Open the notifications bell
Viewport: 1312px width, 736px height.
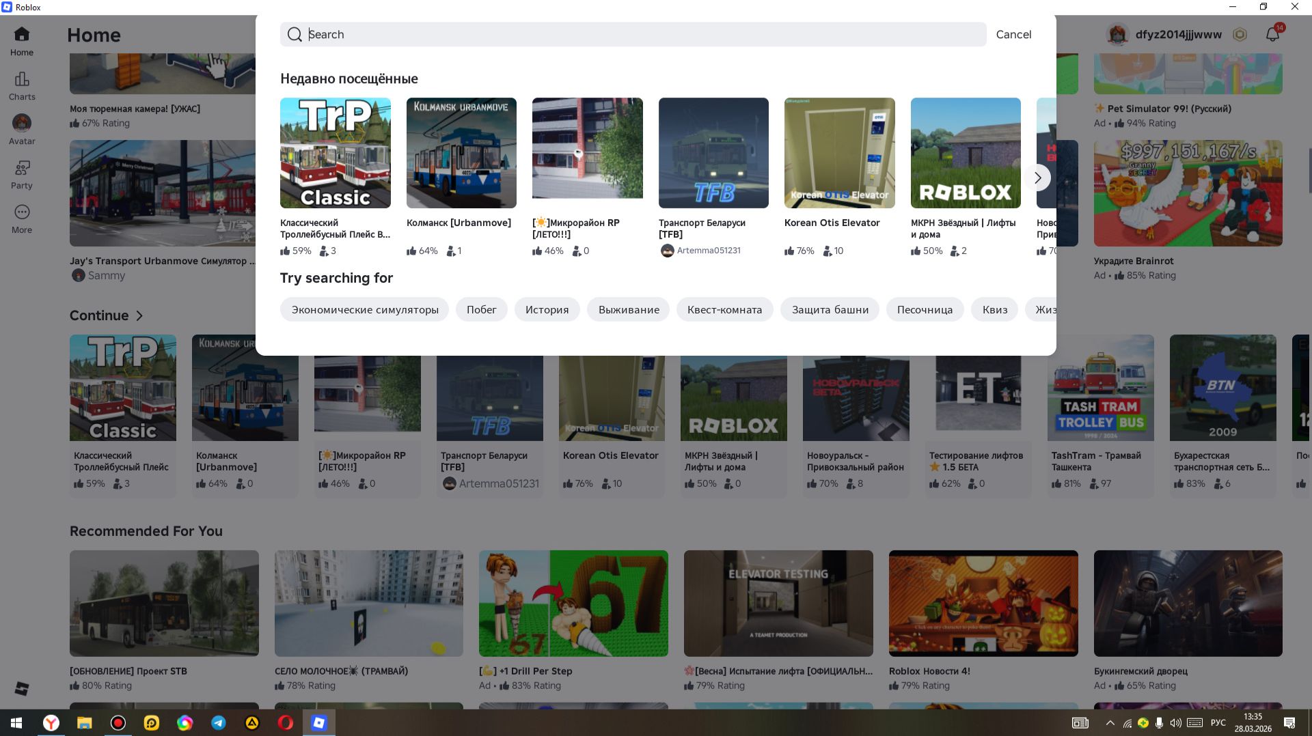coord(1273,34)
